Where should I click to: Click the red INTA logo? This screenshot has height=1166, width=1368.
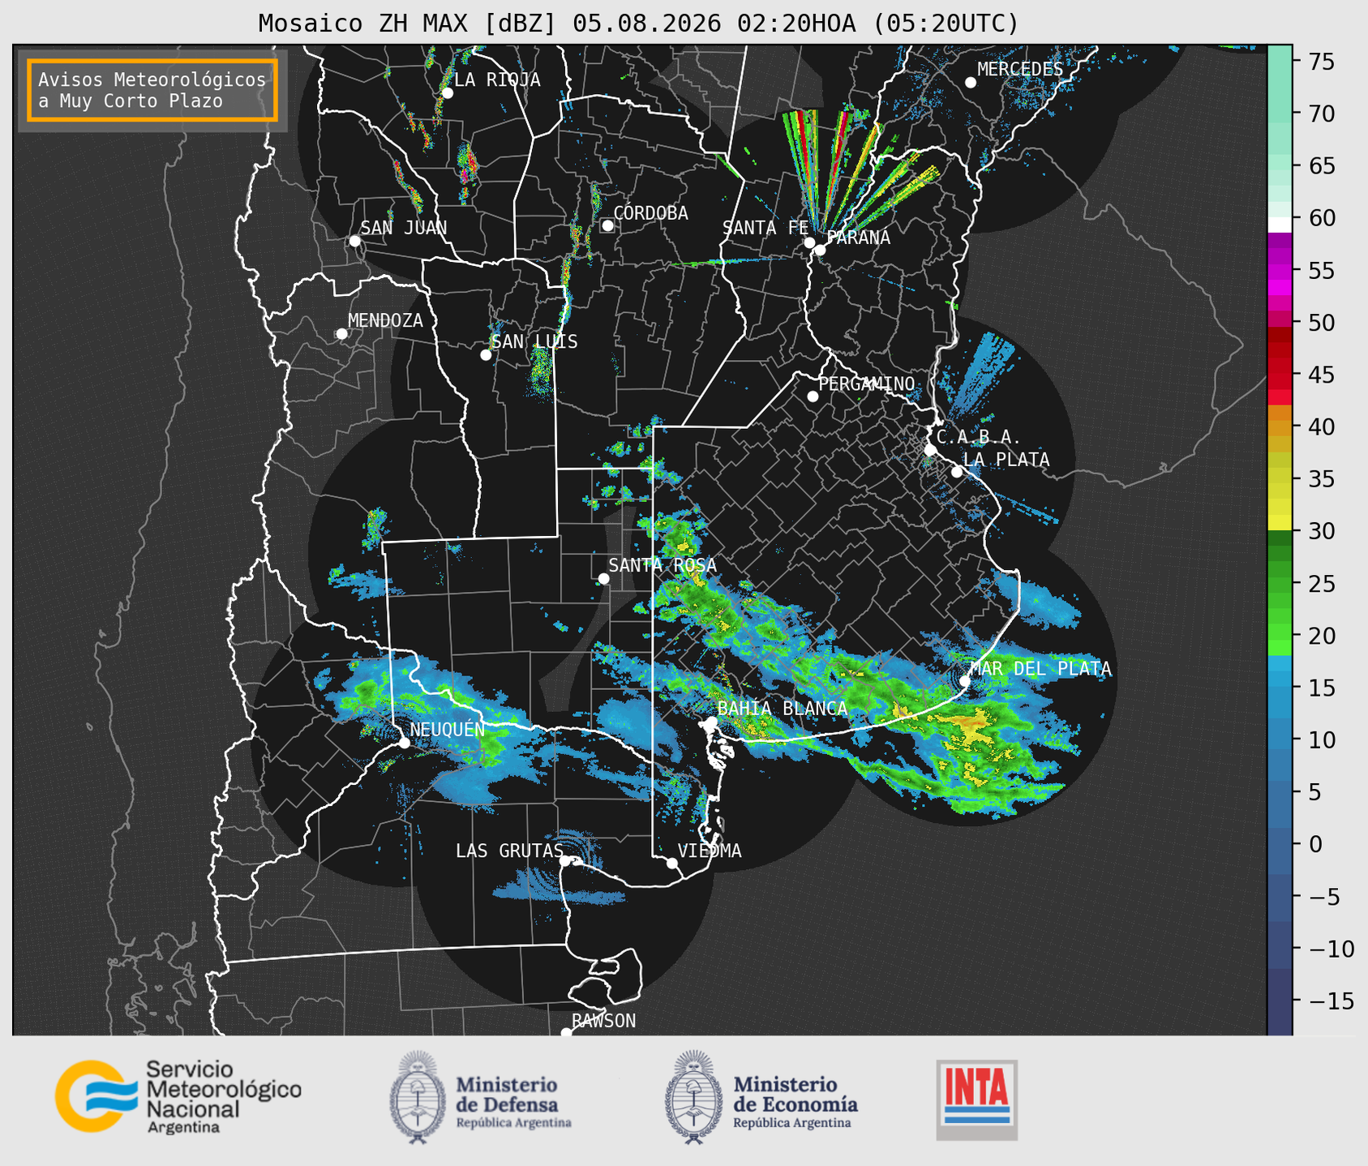click(x=977, y=1100)
